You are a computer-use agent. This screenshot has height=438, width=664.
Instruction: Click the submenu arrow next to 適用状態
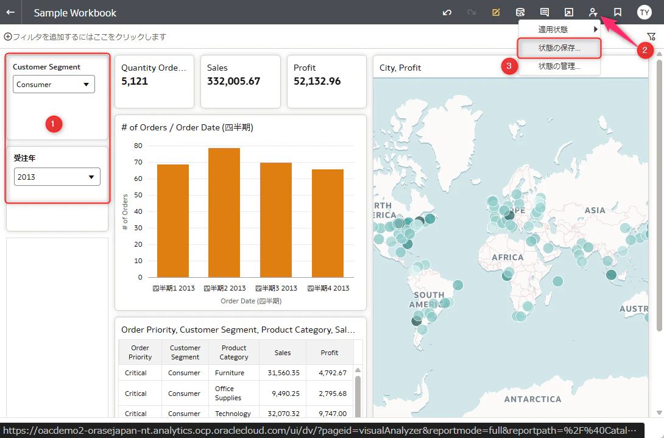point(595,29)
